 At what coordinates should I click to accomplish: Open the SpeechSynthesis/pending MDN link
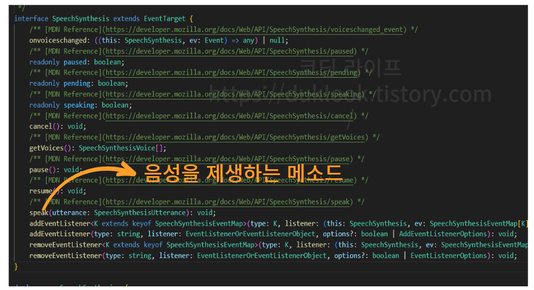pos(231,73)
